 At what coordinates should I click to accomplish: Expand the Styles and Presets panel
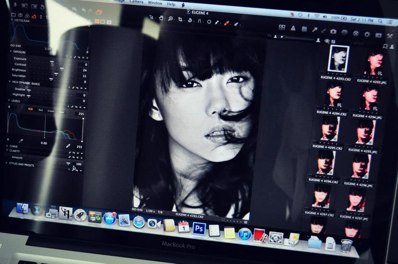tap(6, 163)
